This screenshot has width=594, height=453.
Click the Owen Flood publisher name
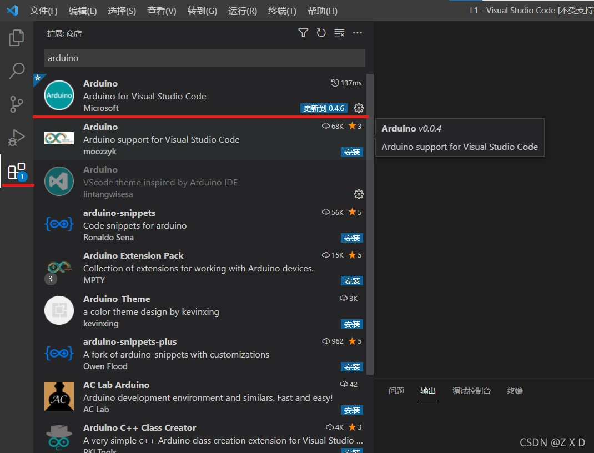pyautogui.click(x=105, y=366)
